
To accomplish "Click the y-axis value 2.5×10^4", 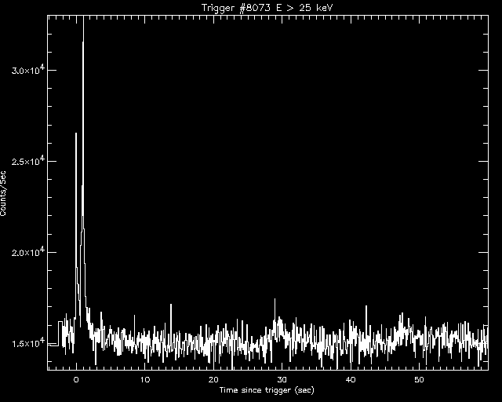I will [x=29, y=161].
